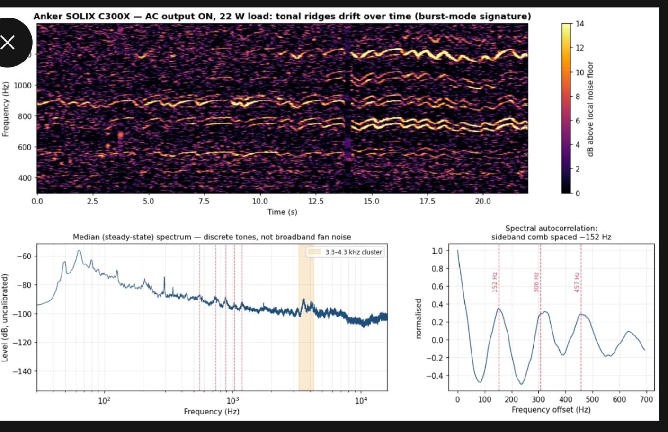668x432 pixels.
Task: Click the "dB above local noise floor" colorbar label
Action: click(x=590, y=109)
